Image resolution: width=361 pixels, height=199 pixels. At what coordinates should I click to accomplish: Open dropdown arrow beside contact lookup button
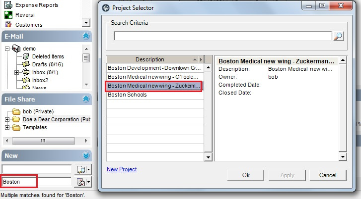[x=89, y=170]
